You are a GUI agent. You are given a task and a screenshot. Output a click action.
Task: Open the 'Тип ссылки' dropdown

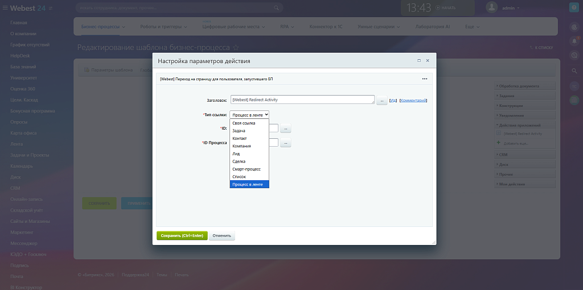pos(249,115)
